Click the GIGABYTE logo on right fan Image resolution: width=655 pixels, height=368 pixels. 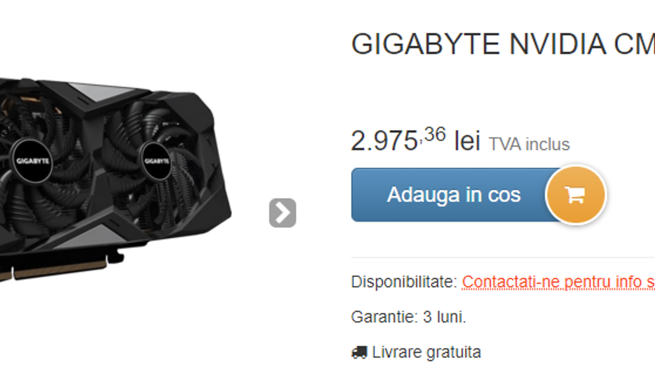tap(157, 161)
